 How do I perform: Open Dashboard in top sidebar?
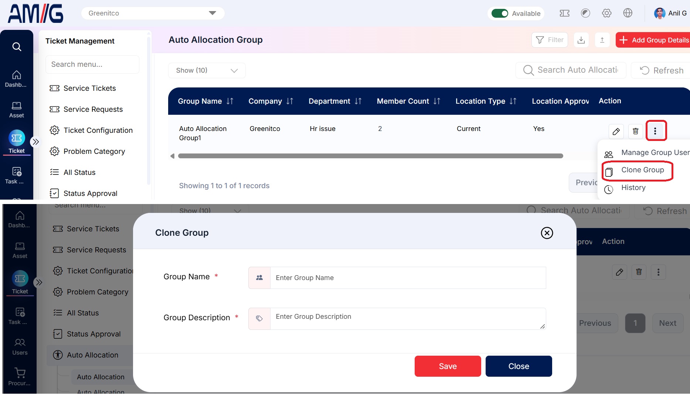click(16, 79)
